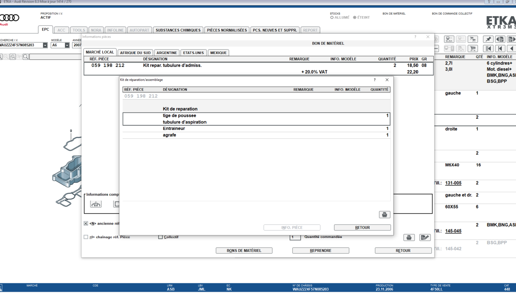Select the ALLUMÉ stocks radio button
Viewport: 516px width, 293px height.
pos(332,18)
